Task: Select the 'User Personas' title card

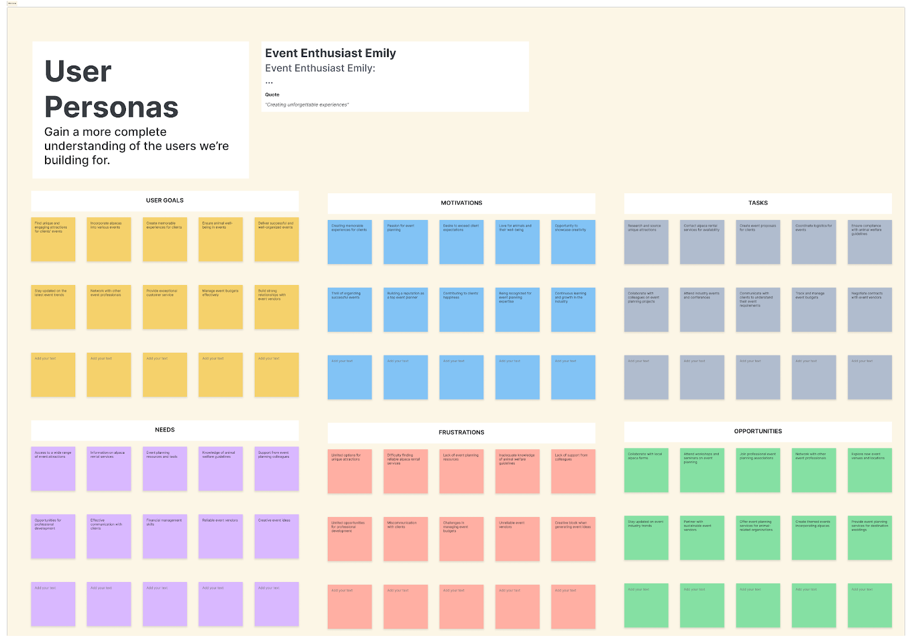Action: click(x=140, y=109)
